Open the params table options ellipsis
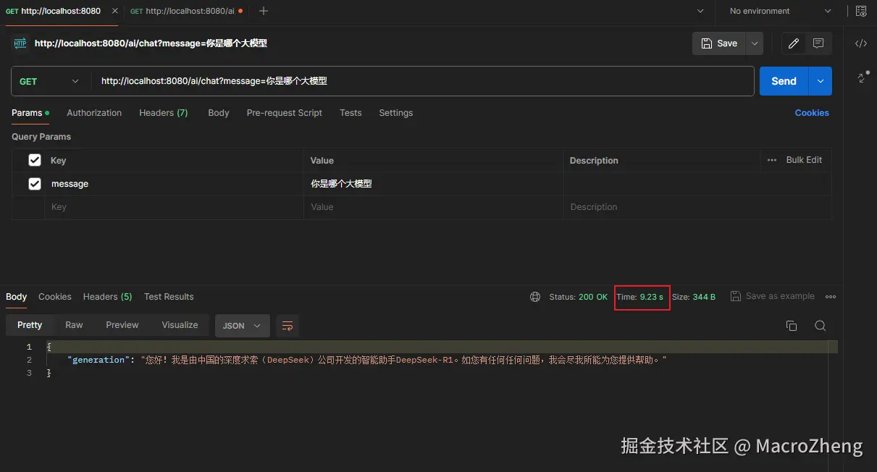 pyautogui.click(x=772, y=160)
